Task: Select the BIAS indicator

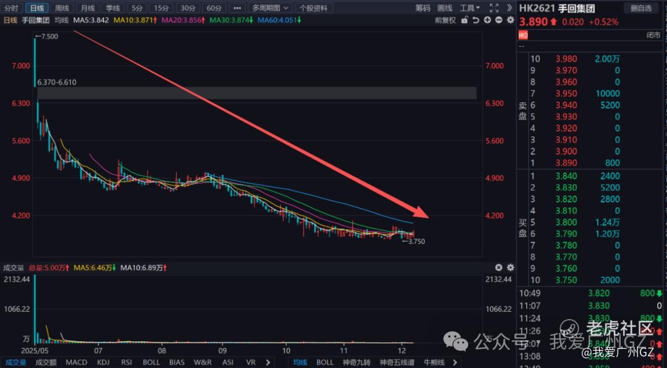Action: click(x=177, y=362)
